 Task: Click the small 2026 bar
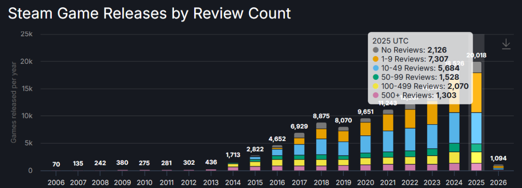click(x=499, y=168)
